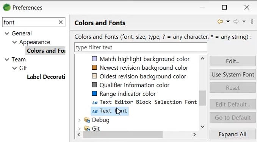Select the Text Font entry

(110, 111)
